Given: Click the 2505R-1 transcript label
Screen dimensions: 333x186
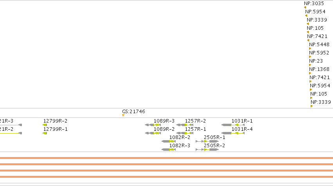Looking at the screenshot, I should (x=214, y=137).
